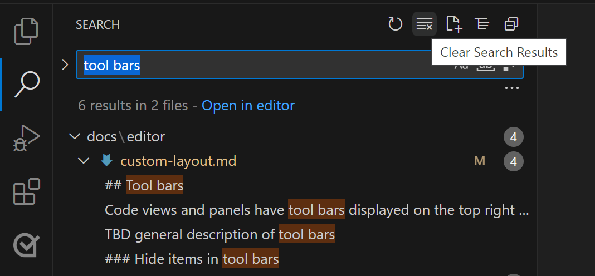The width and height of the screenshot is (595, 276).
Task: Click the search input containing "tool bars"
Action: [x=262, y=66]
